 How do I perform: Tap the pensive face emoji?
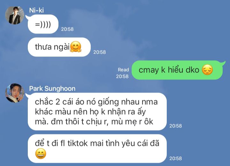tap(207, 70)
